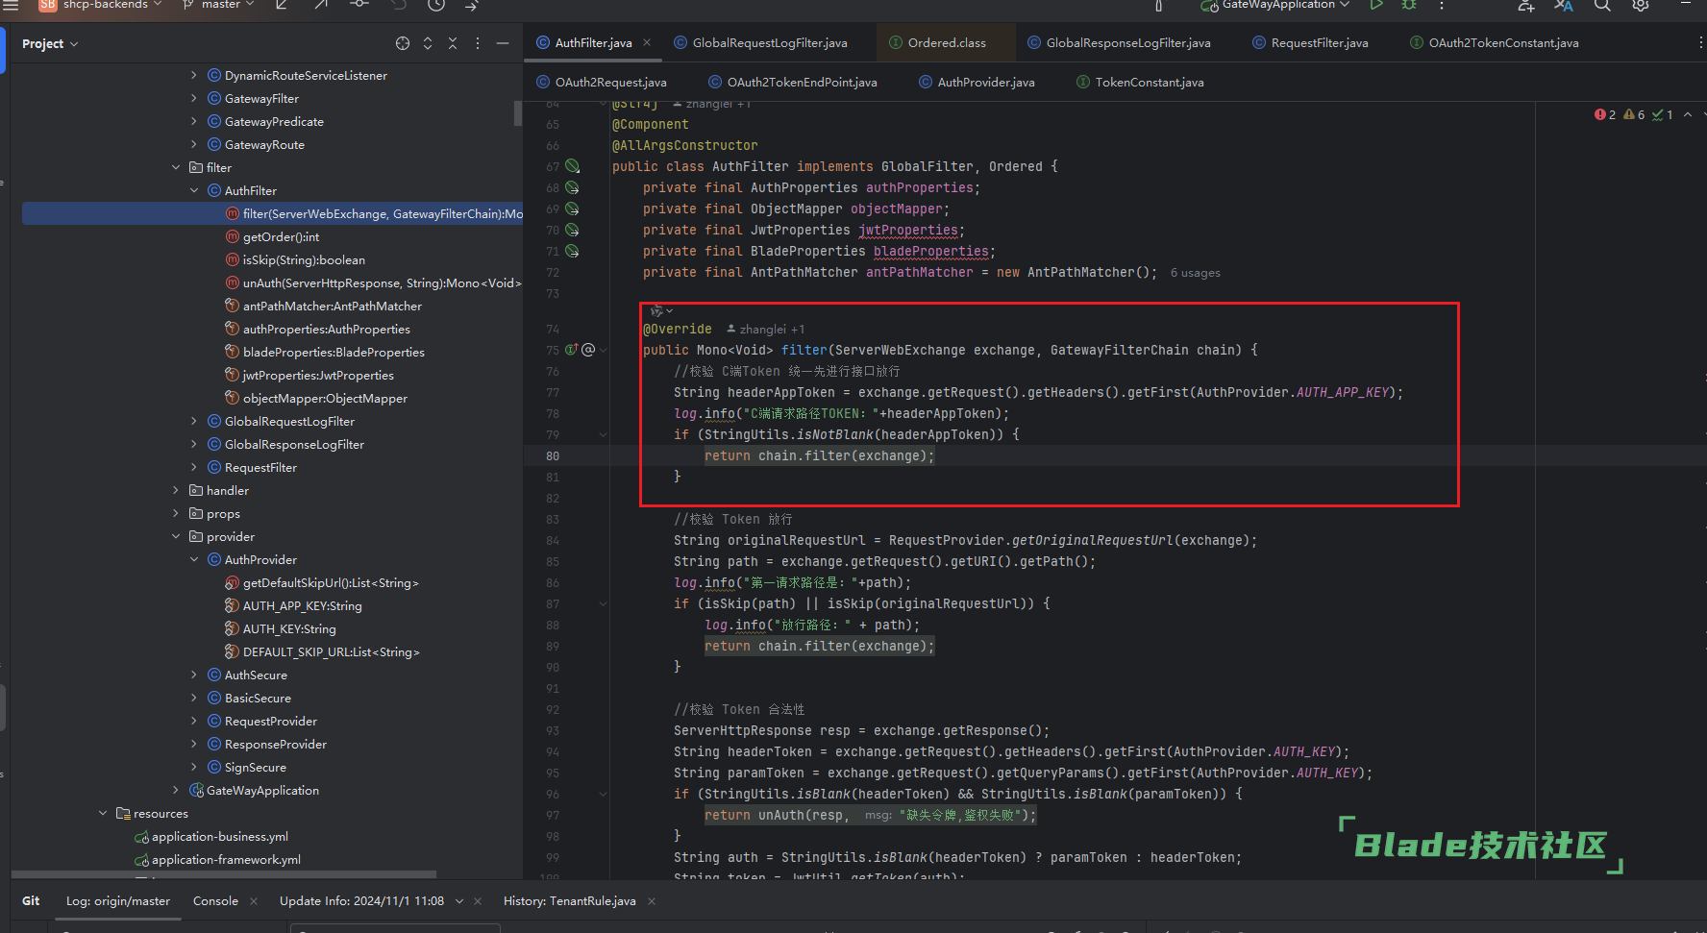Select ResponseProvider class in tree
The height and width of the screenshot is (933, 1707).
275,744
